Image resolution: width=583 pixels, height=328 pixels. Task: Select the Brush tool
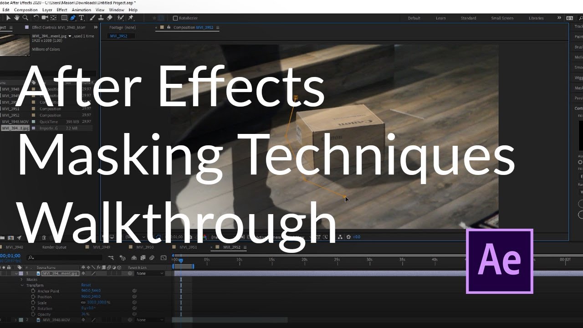click(92, 18)
